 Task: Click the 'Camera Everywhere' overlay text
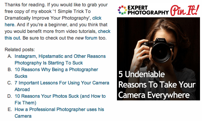tap(154, 95)
